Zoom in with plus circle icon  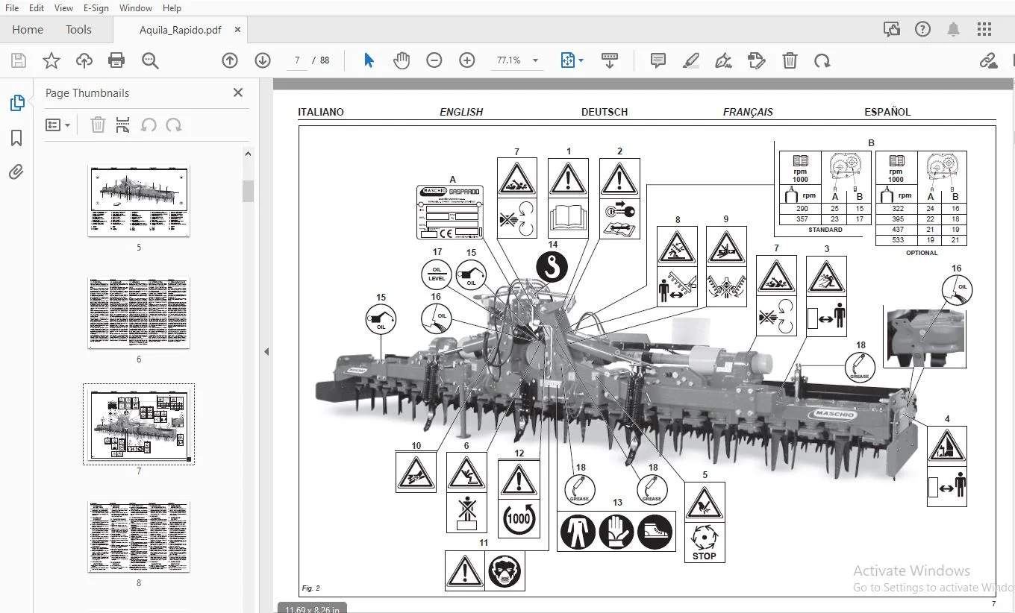coord(467,60)
